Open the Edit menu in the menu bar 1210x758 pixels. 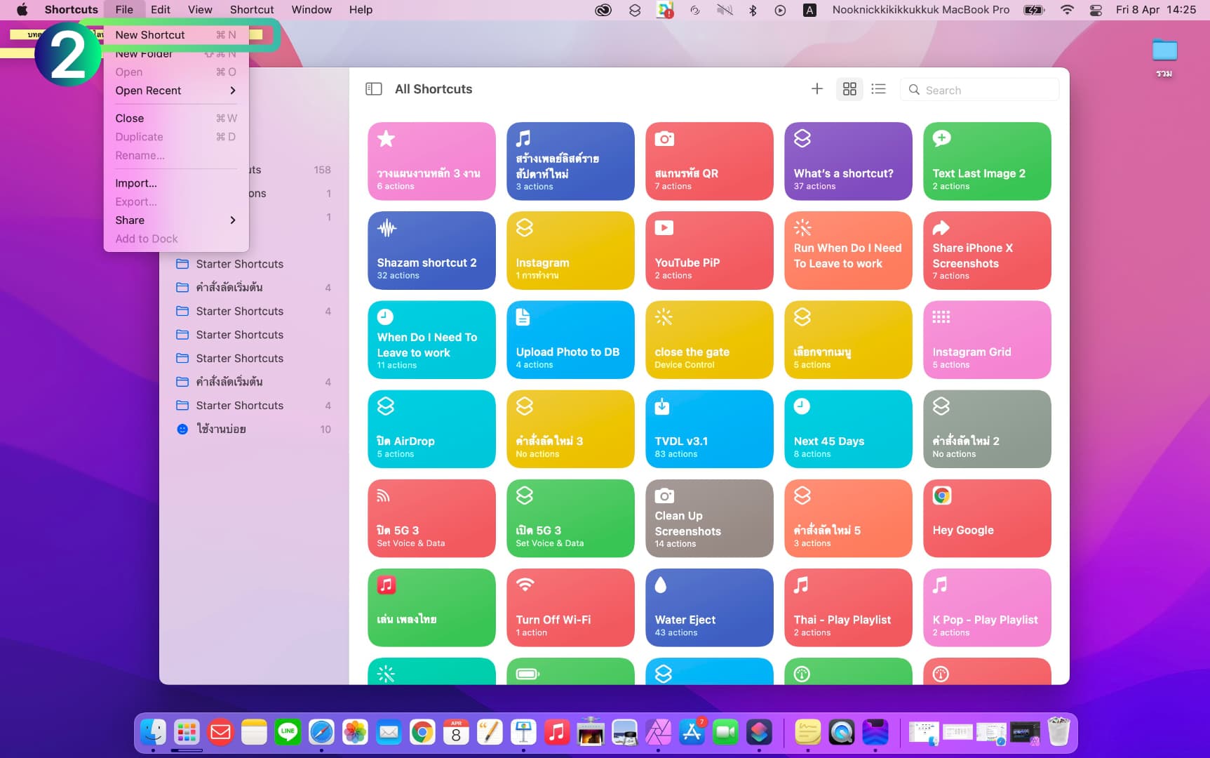[x=160, y=10]
